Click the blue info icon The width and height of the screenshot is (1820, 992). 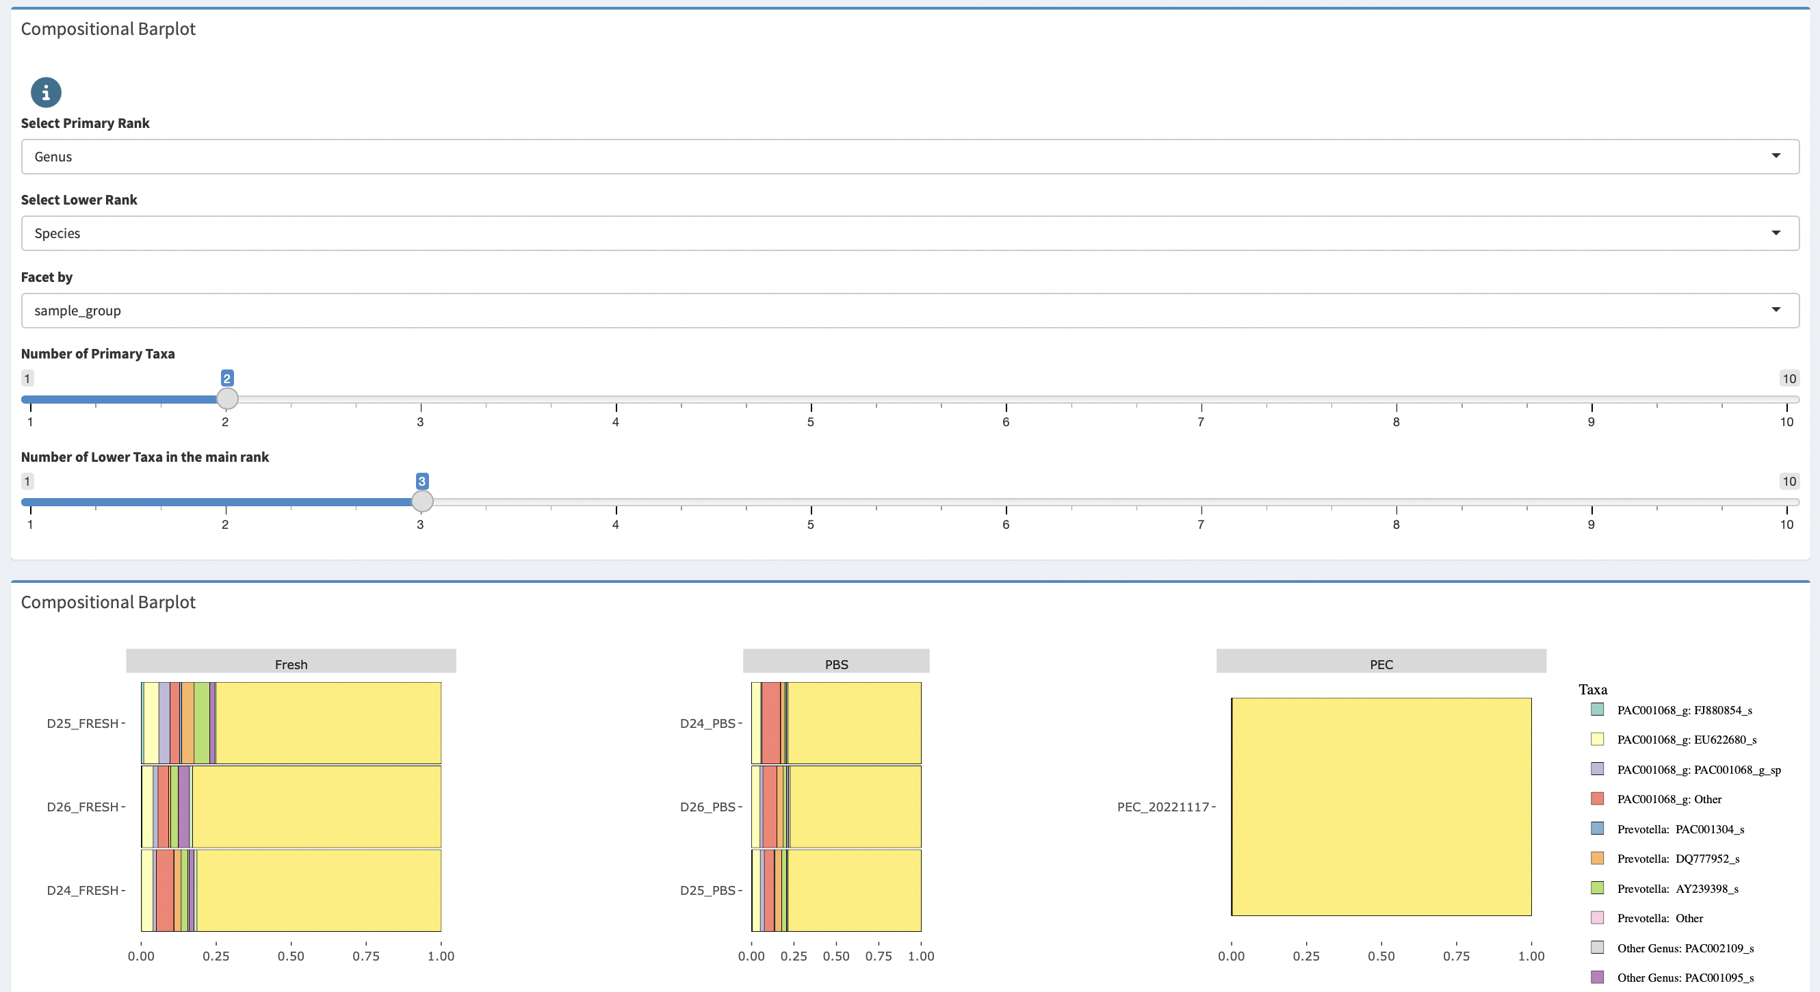pos(46,92)
